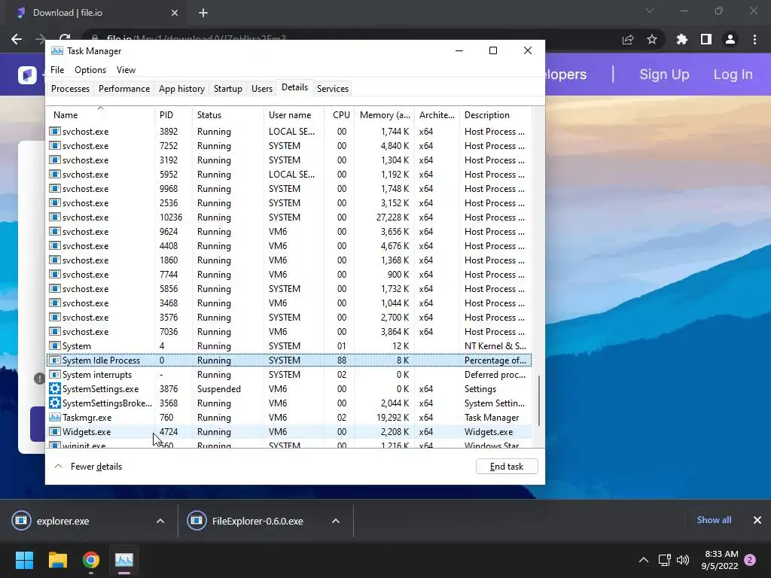Select the System process with PID 4
771x578 pixels.
[289, 346]
